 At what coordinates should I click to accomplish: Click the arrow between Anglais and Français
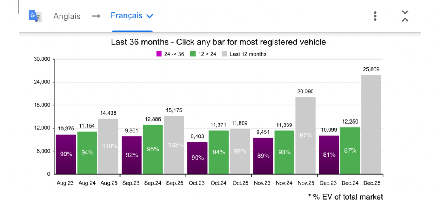pyautogui.click(x=96, y=16)
